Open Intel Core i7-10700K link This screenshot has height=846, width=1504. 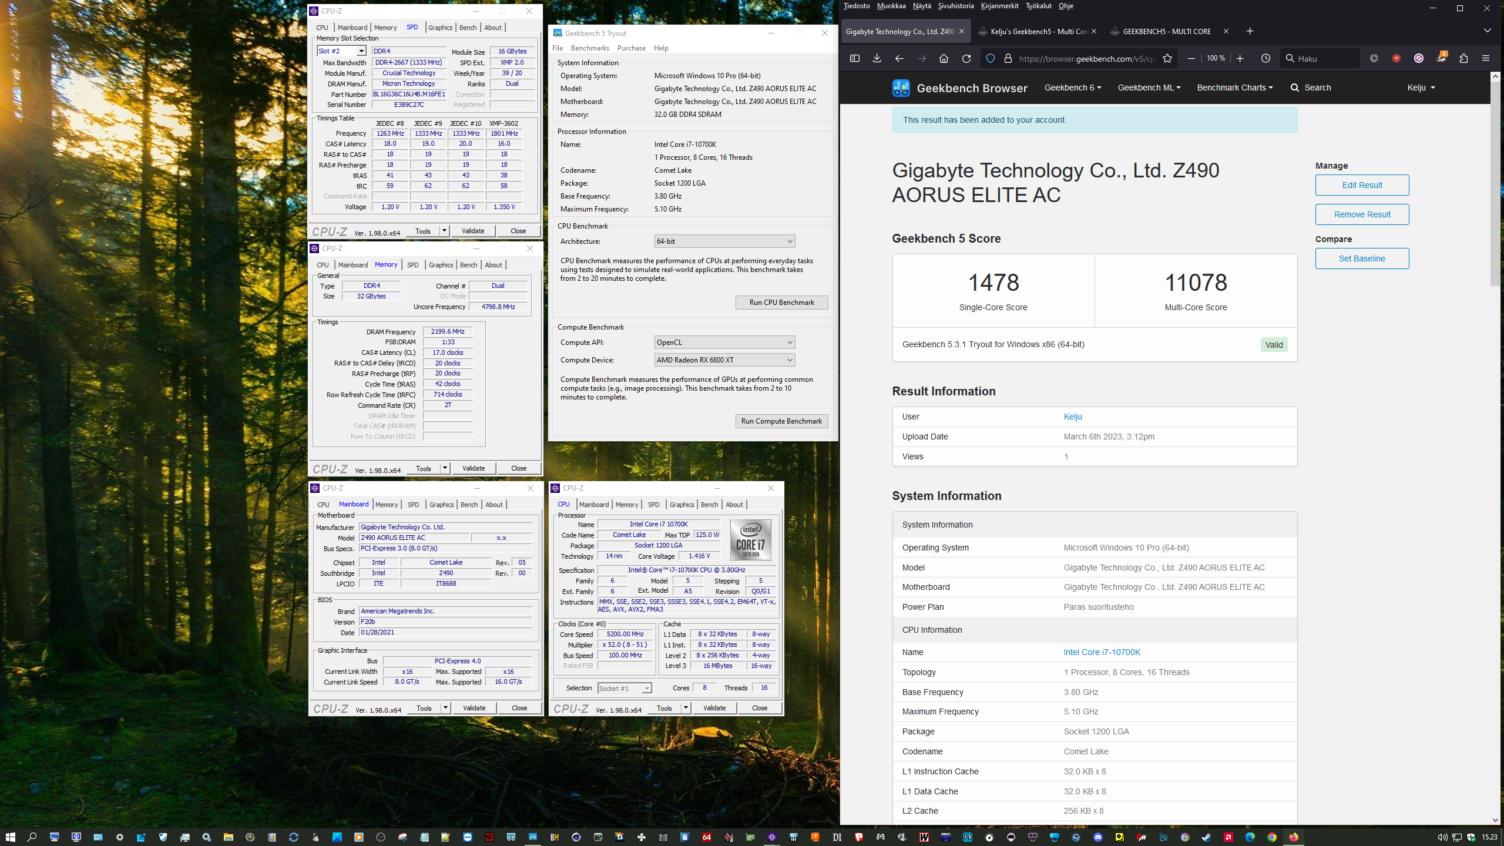click(x=1102, y=652)
